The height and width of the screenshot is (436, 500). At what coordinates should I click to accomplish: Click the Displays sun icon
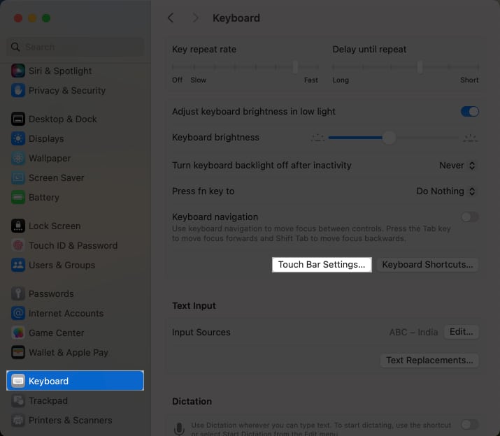click(18, 138)
